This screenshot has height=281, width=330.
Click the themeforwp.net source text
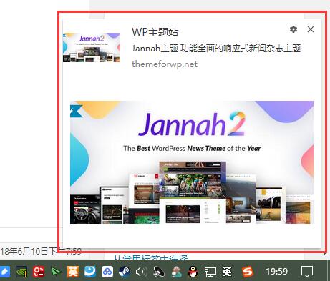[x=165, y=64]
